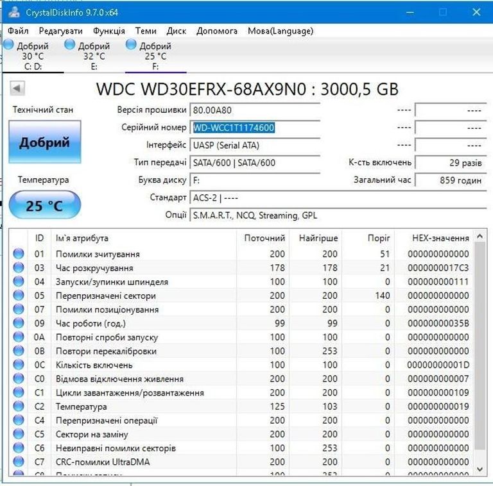Click HEX value 00000000001D in the table

point(438,365)
